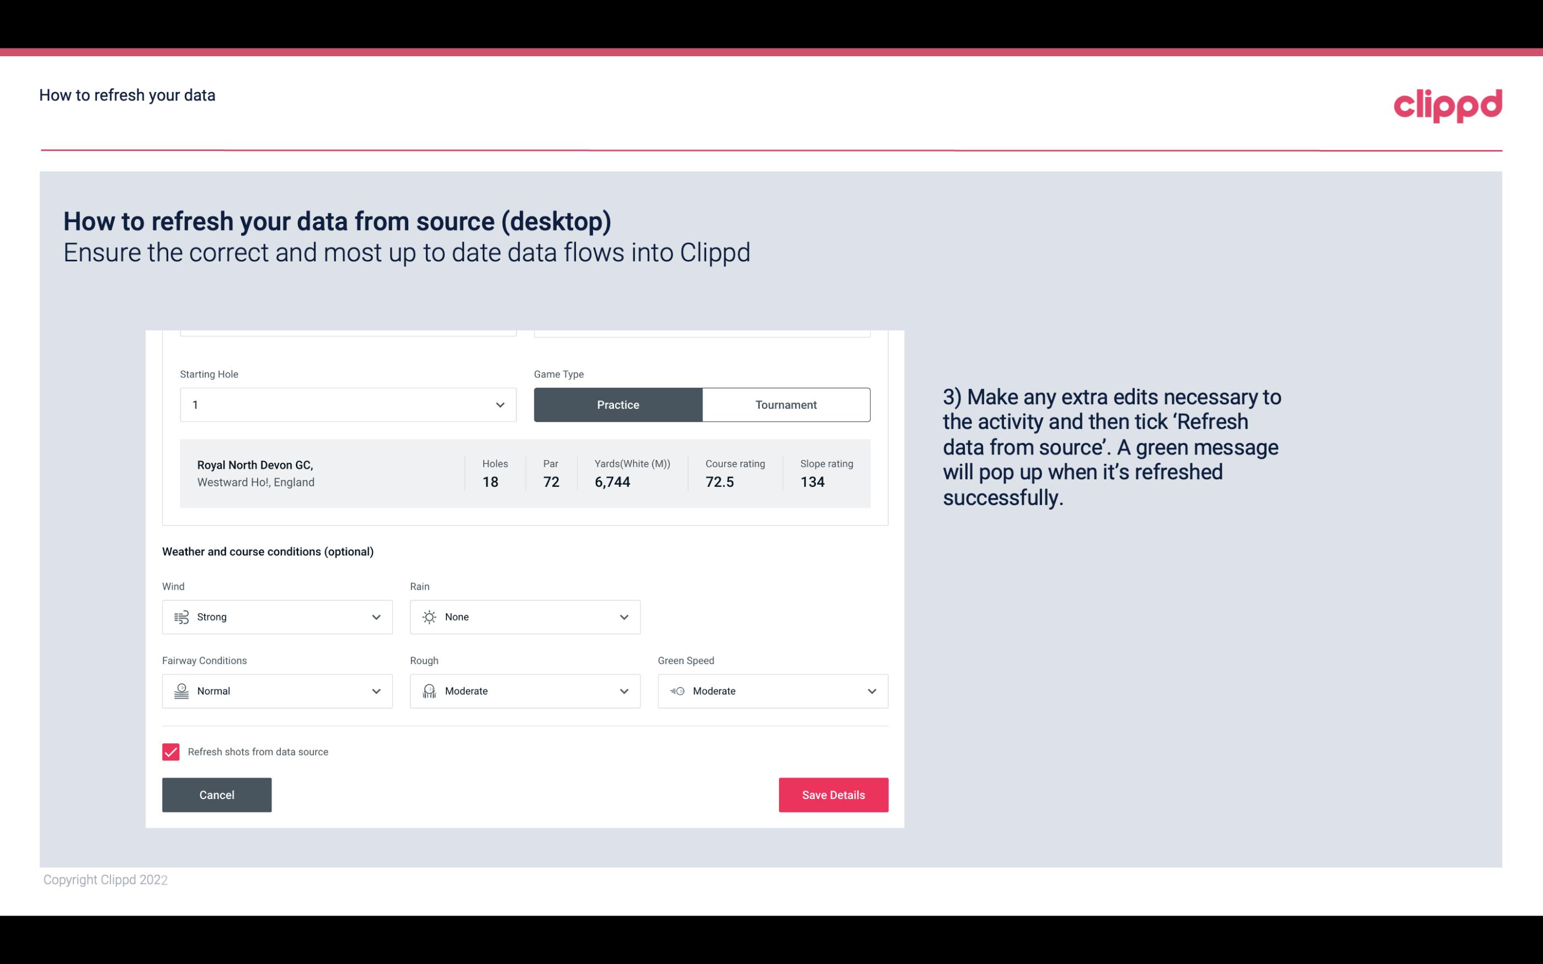Click the Cancel button
Image resolution: width=1543 pixels, height=964 pixels.
217,794
